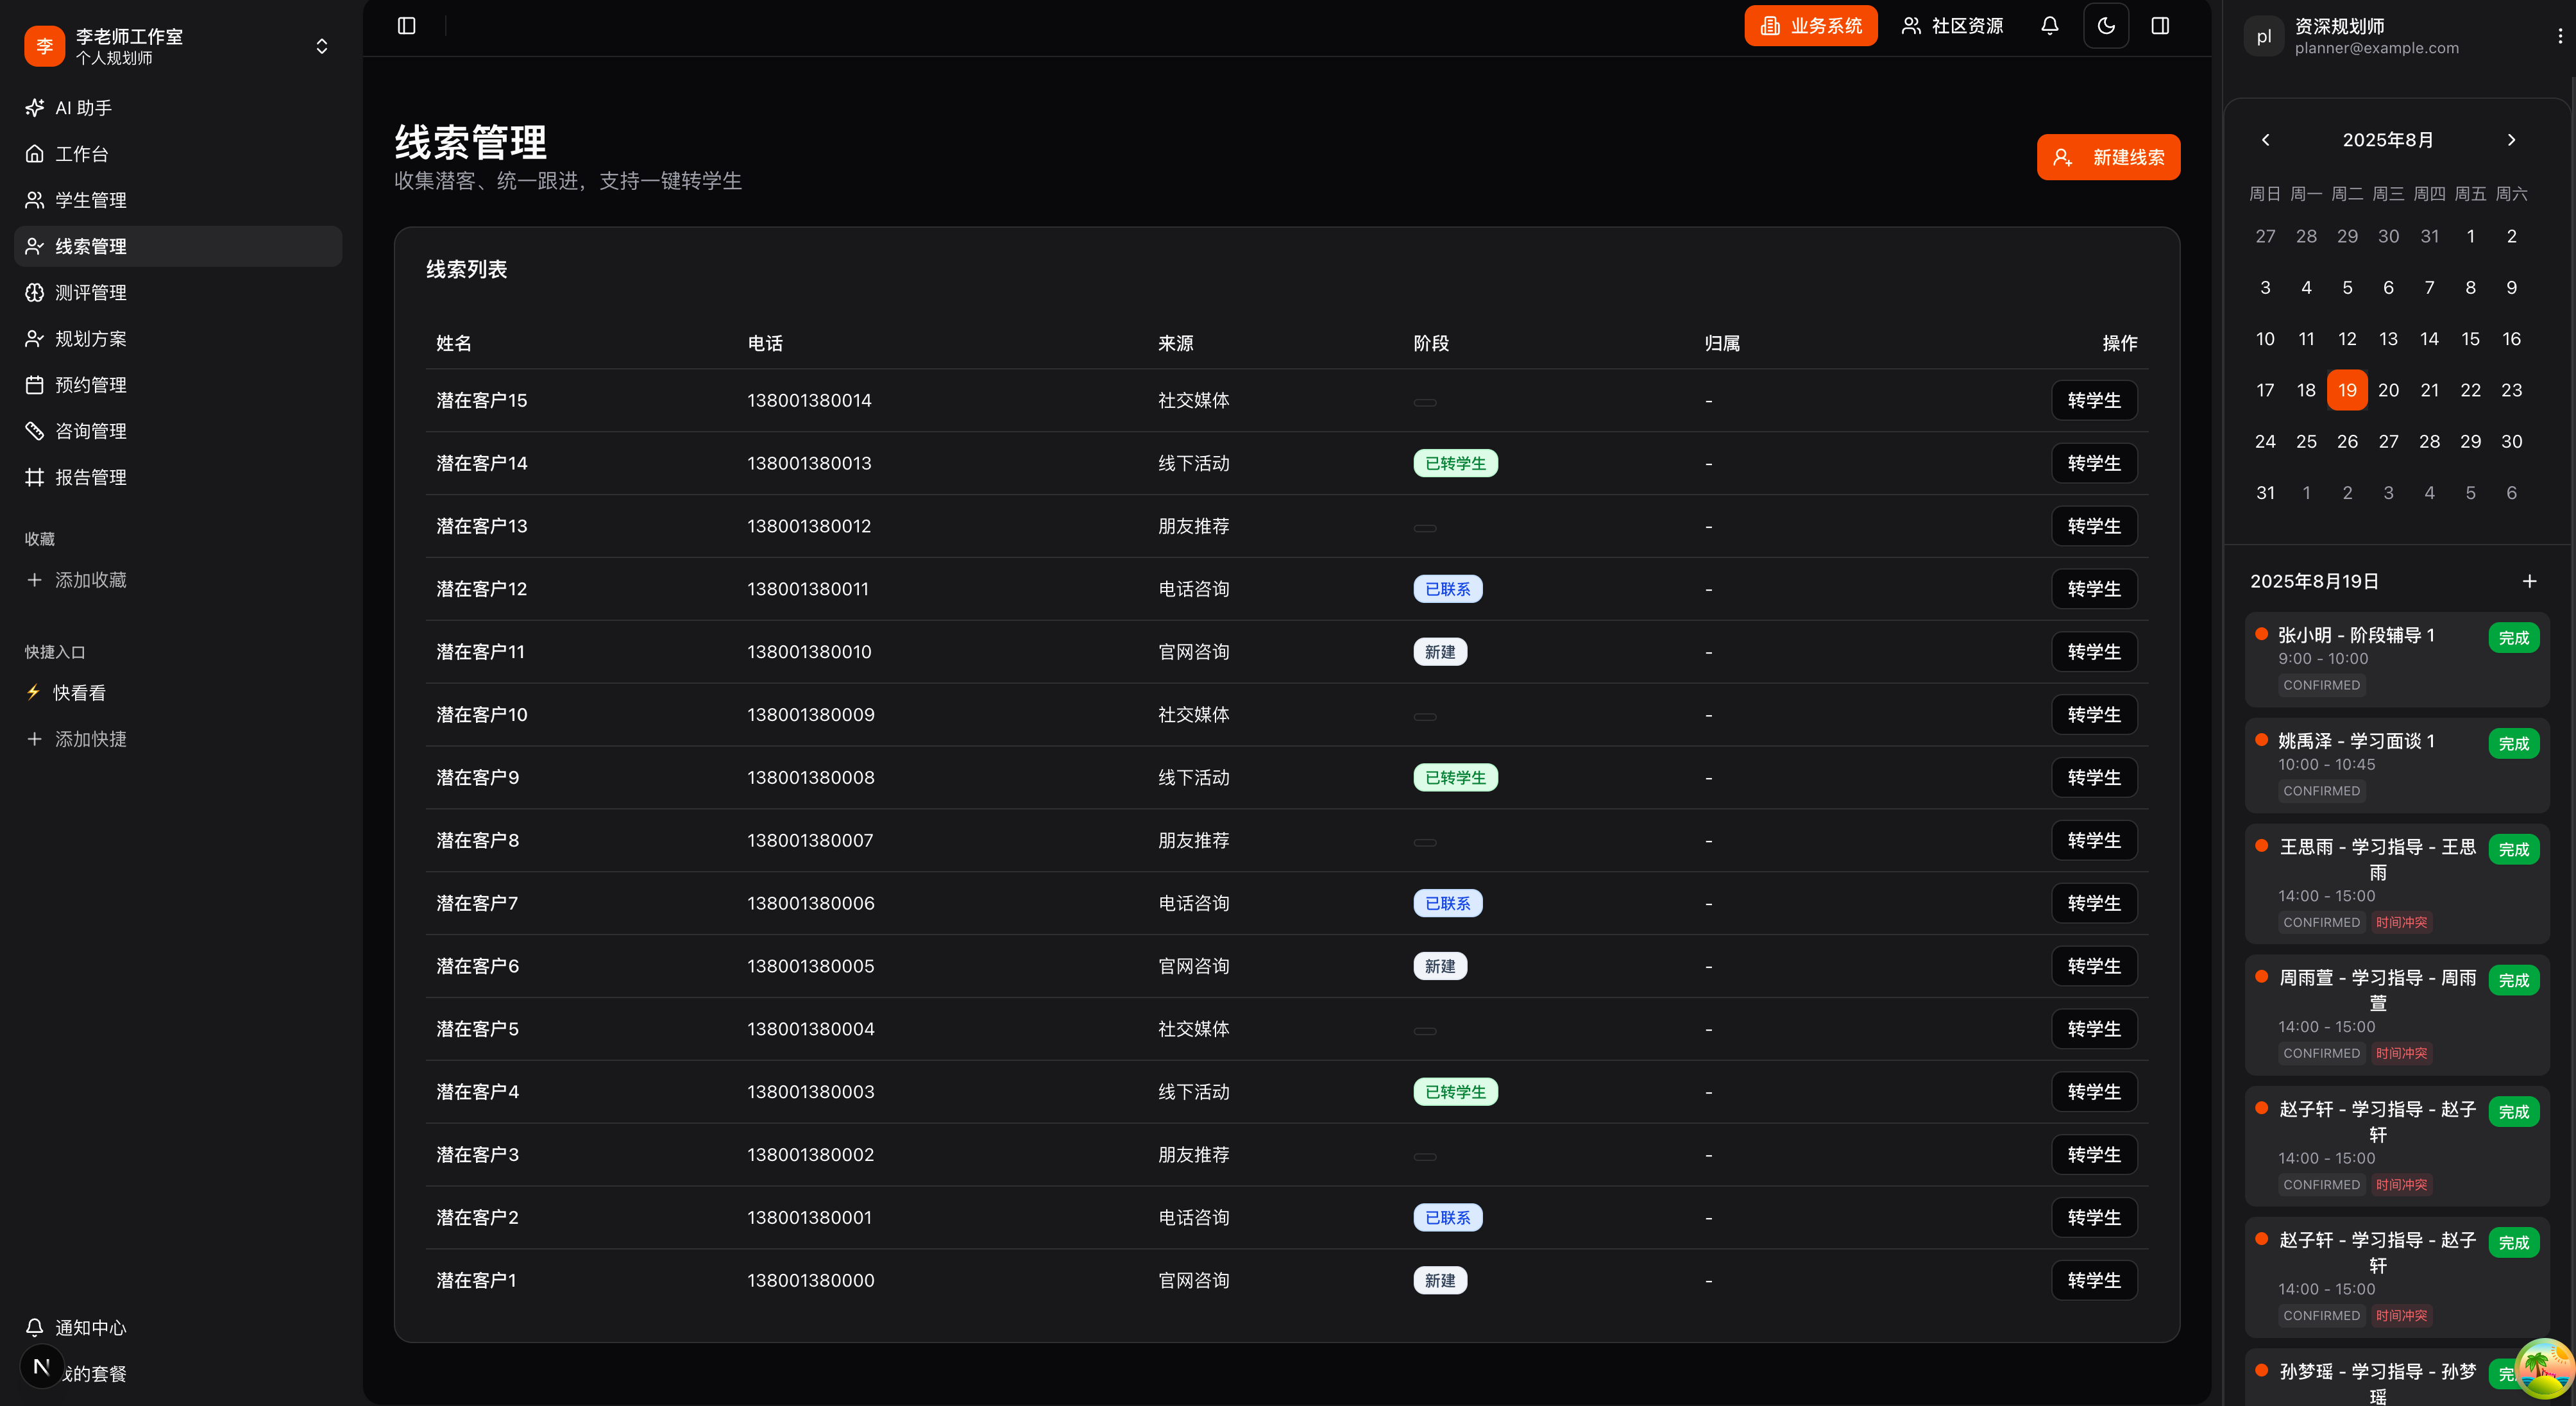
Task: Click 新建线索 button
Action: click(x=2108, y=158)
